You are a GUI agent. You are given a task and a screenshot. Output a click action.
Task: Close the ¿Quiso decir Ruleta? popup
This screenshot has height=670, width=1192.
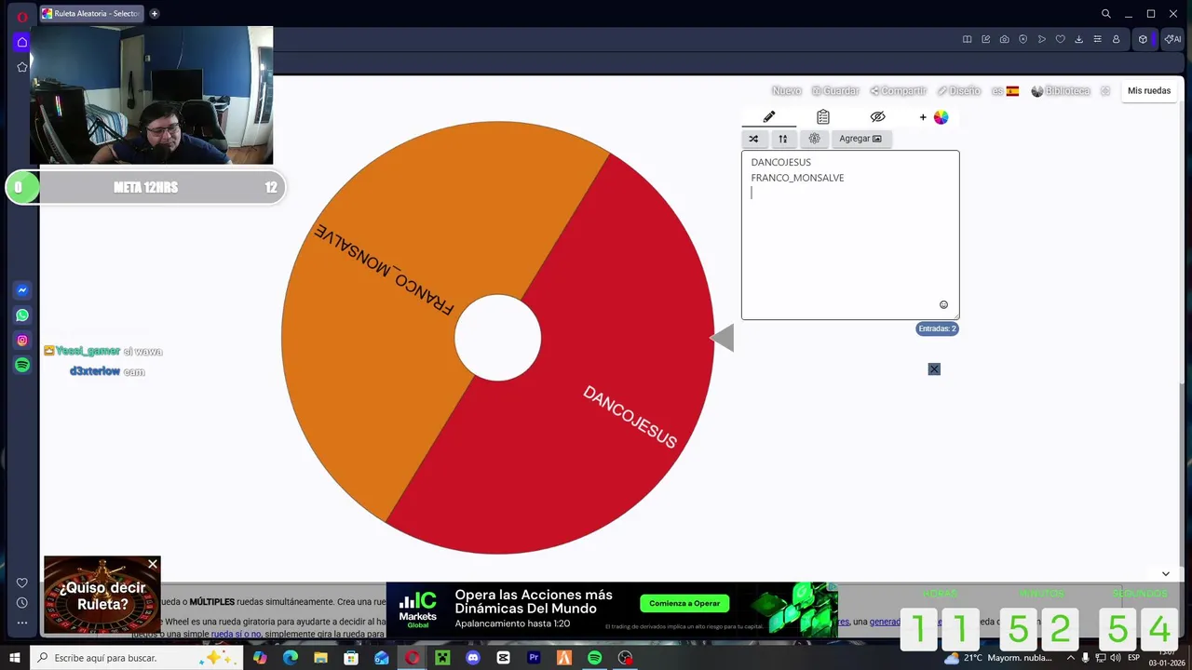(x=153, y=564)
